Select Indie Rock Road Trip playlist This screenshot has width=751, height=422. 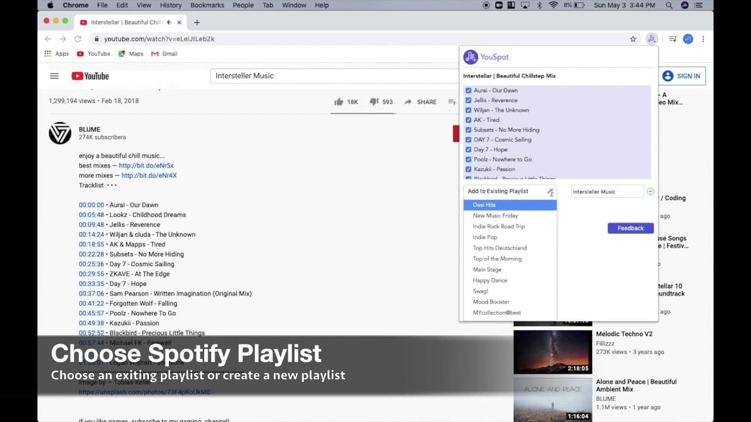(510, 226)
